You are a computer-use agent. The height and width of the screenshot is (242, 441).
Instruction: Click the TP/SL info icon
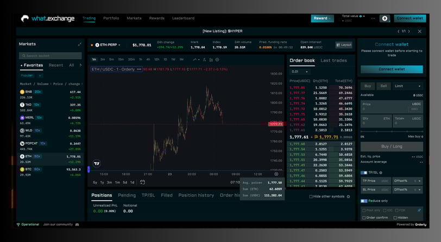(x=381, y=173)
